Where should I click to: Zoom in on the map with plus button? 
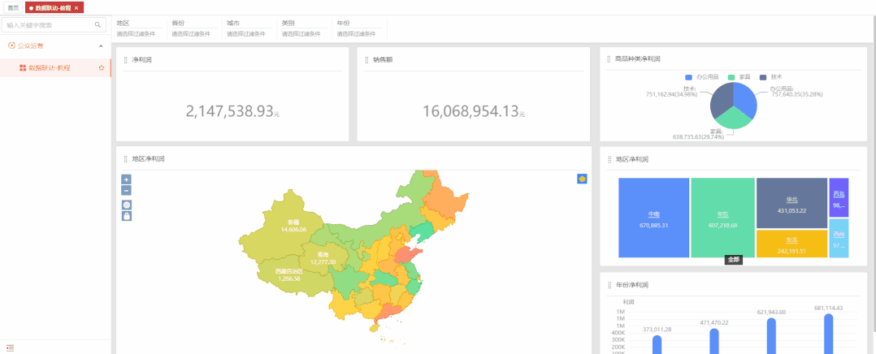pyautogui.click(x=126, y=179)
